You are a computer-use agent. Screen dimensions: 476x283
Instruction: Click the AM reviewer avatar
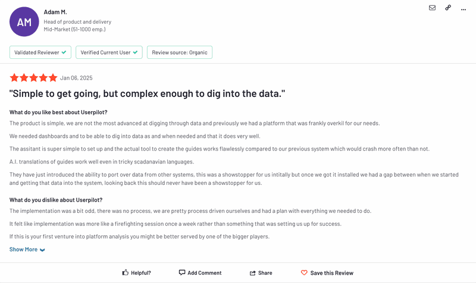[x=24, y=21]
